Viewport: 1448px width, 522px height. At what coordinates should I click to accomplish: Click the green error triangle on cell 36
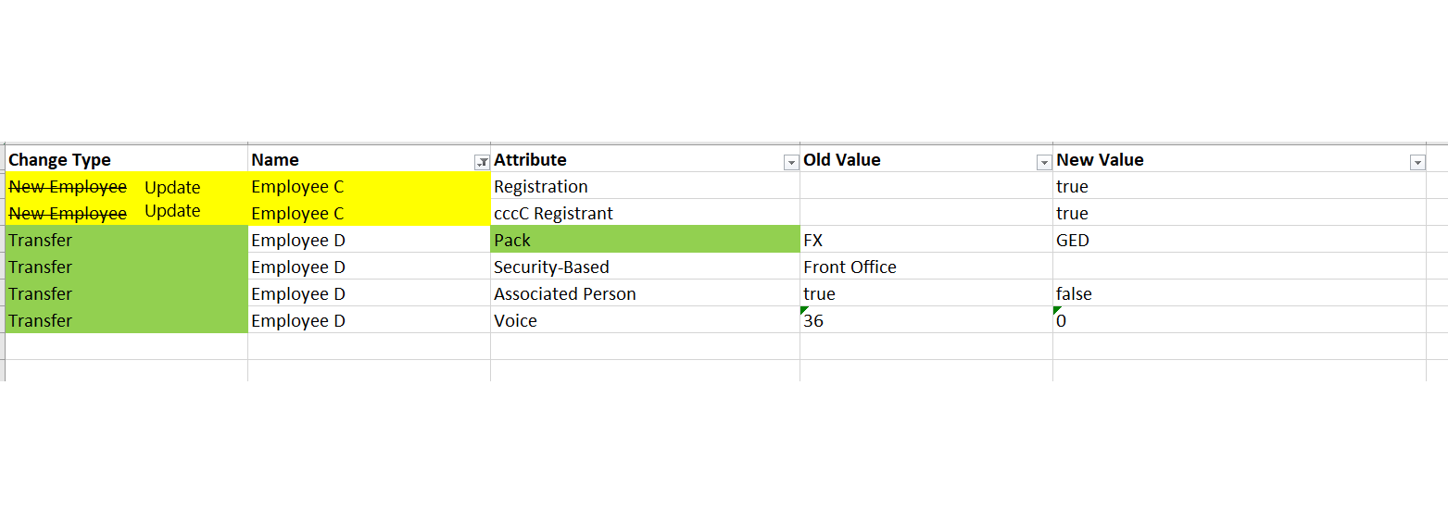[804, 310]
